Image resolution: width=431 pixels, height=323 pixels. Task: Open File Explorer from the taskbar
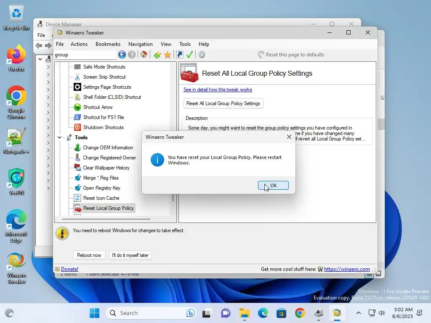click(244, 313)
